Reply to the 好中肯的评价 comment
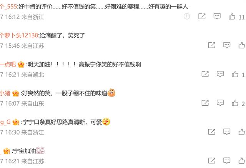This screenshot has width=246, height=168. 217,16
